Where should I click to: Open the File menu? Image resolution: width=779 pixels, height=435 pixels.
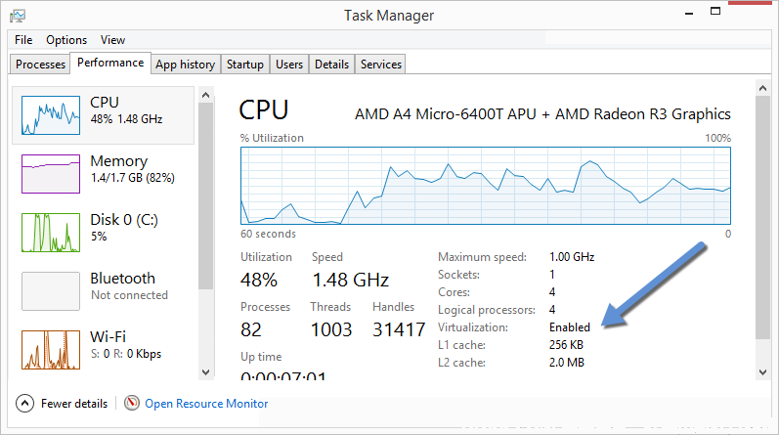click(x=23, y=40)
